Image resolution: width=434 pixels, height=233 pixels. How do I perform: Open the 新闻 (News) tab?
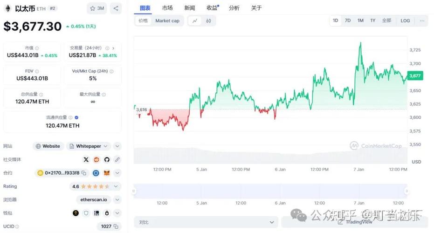(190, 8)
